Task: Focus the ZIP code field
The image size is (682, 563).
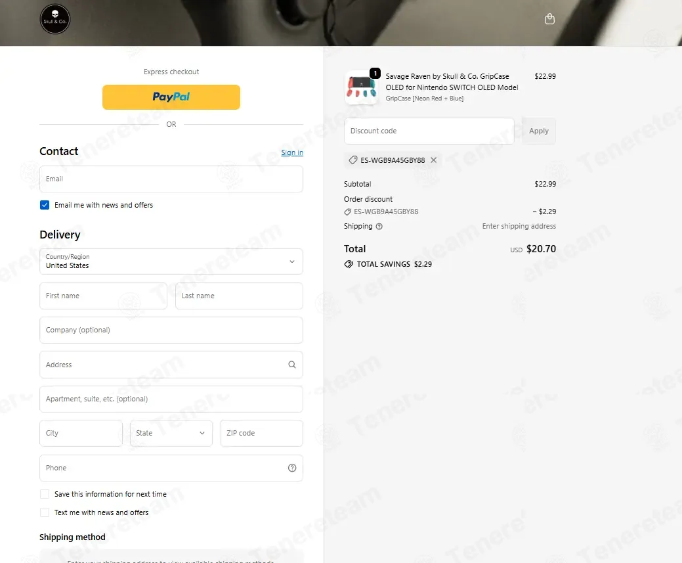Action: 261,433
